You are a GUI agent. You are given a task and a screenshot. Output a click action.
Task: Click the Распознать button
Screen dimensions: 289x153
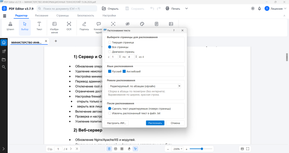[x=155, y=123]
